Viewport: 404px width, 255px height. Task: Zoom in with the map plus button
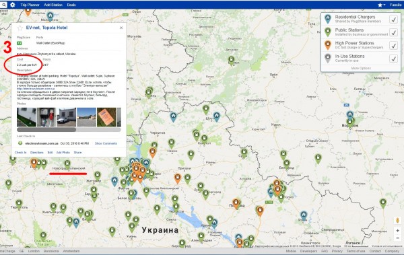click(397, 231)
